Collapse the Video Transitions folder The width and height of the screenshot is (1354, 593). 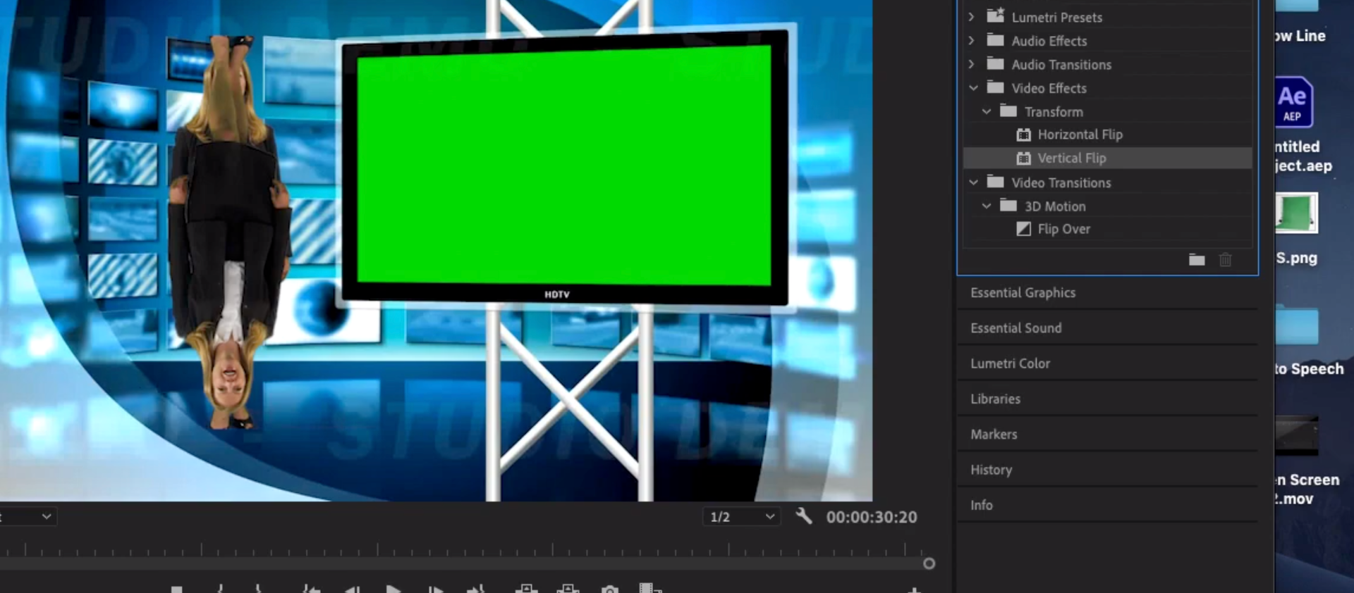click(x=973, y=182)
